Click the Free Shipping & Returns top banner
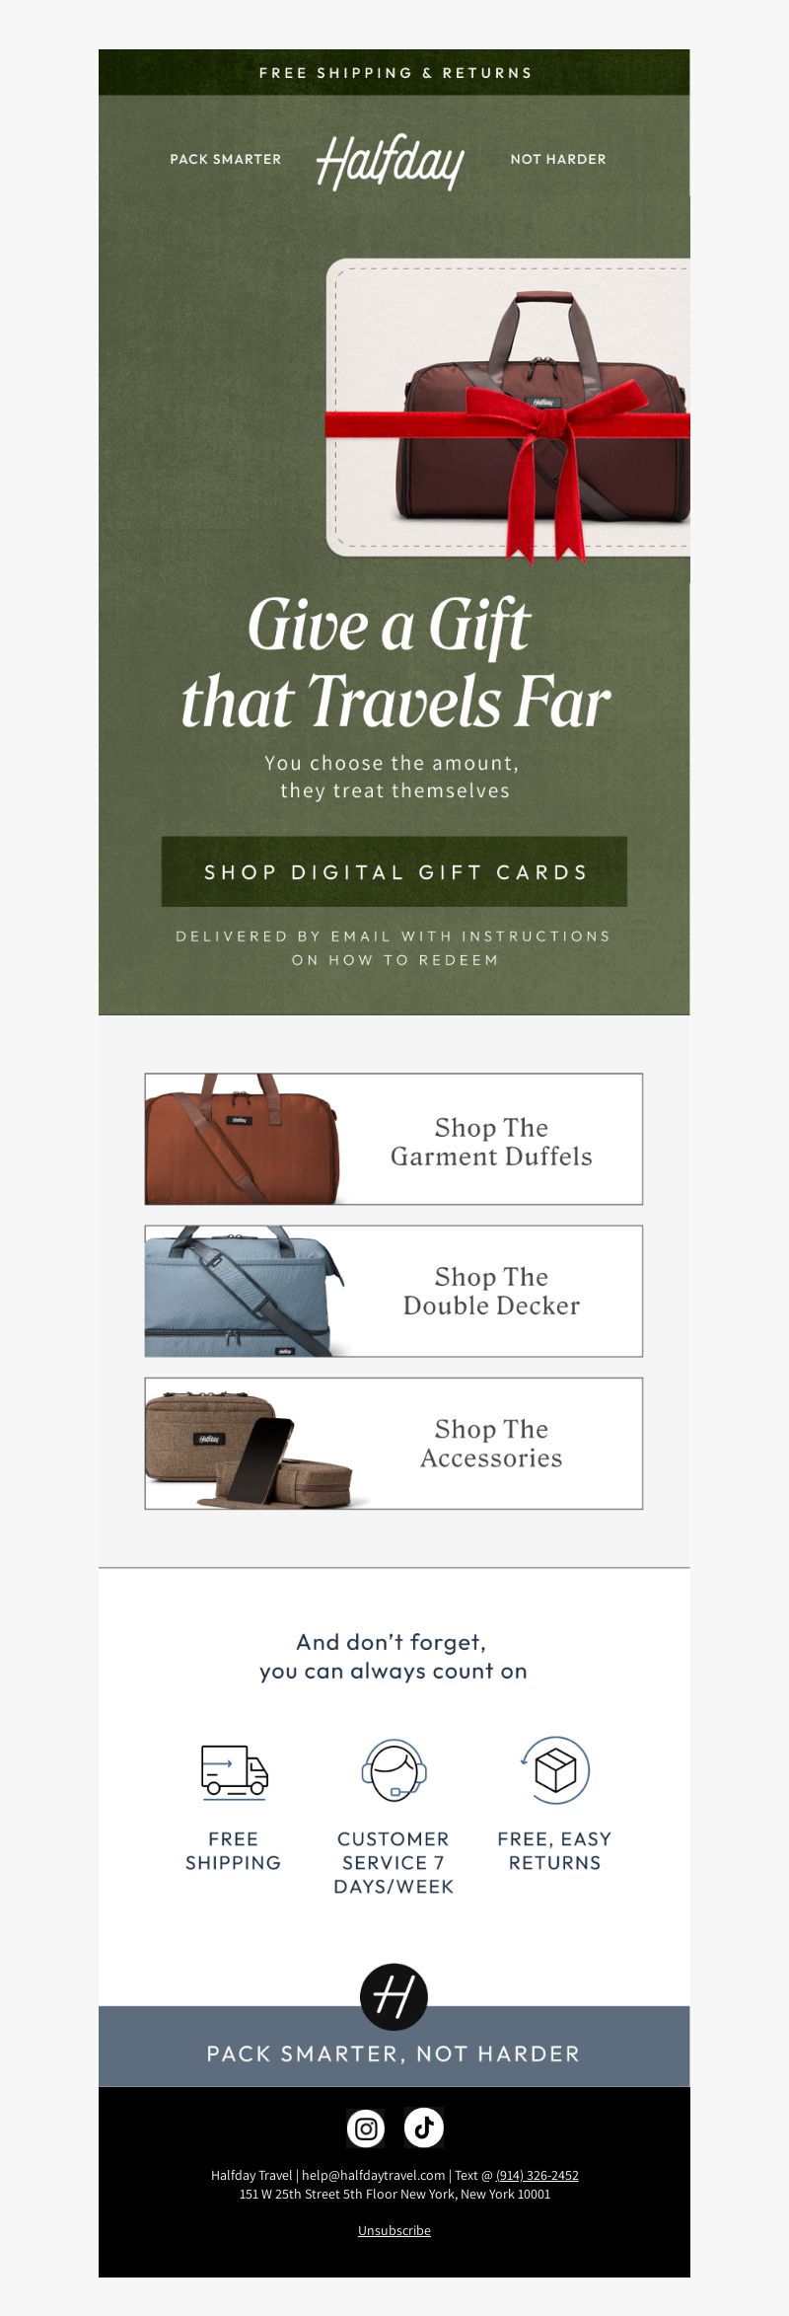The image size is (789, 2316). 394,72
